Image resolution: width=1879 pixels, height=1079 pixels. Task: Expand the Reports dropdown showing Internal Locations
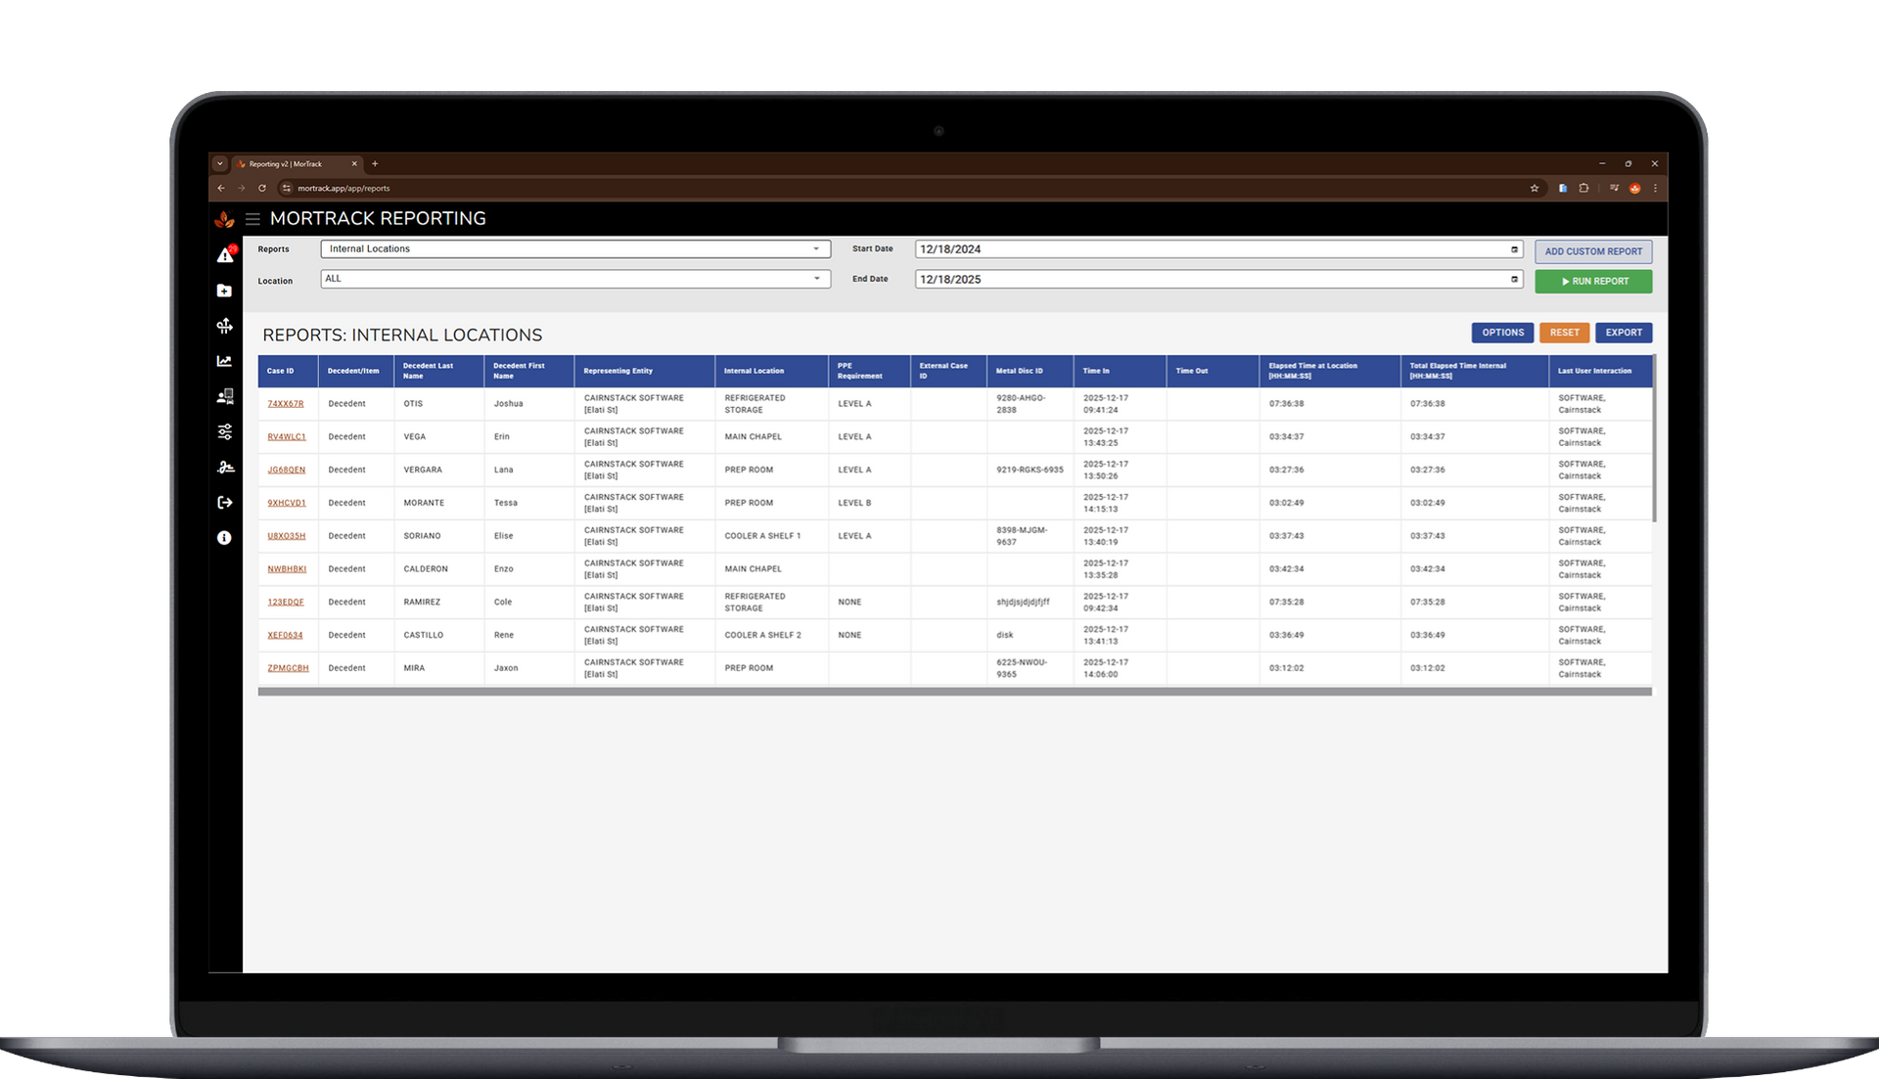pyautogui.click(x=575, y=249)
